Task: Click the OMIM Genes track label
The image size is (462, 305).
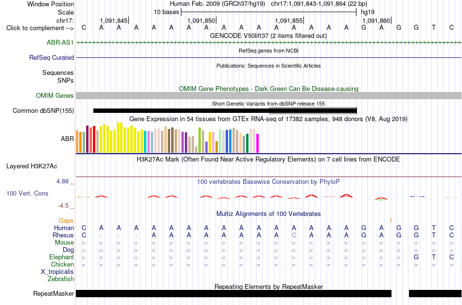Action: (x=54, y=95)
